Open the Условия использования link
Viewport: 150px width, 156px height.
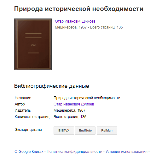click(126, 152)
